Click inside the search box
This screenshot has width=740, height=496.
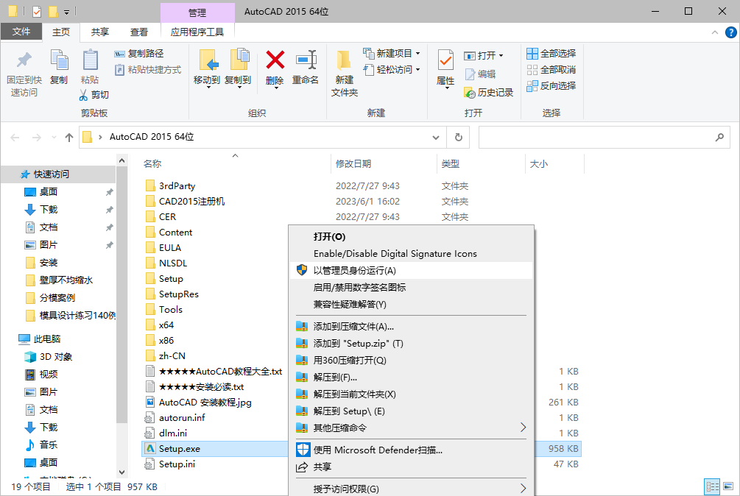click(x=604, y=137)
